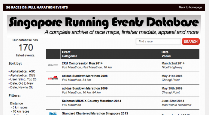Click the SG Races DB header title

[37, 7]
